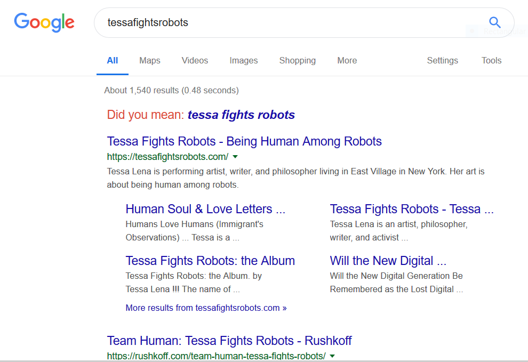Viewport: 528px width, 362px height.
Task: Click snippet 'Tessa Lena is an artist, philosopher,'
Action: point(399,224)
